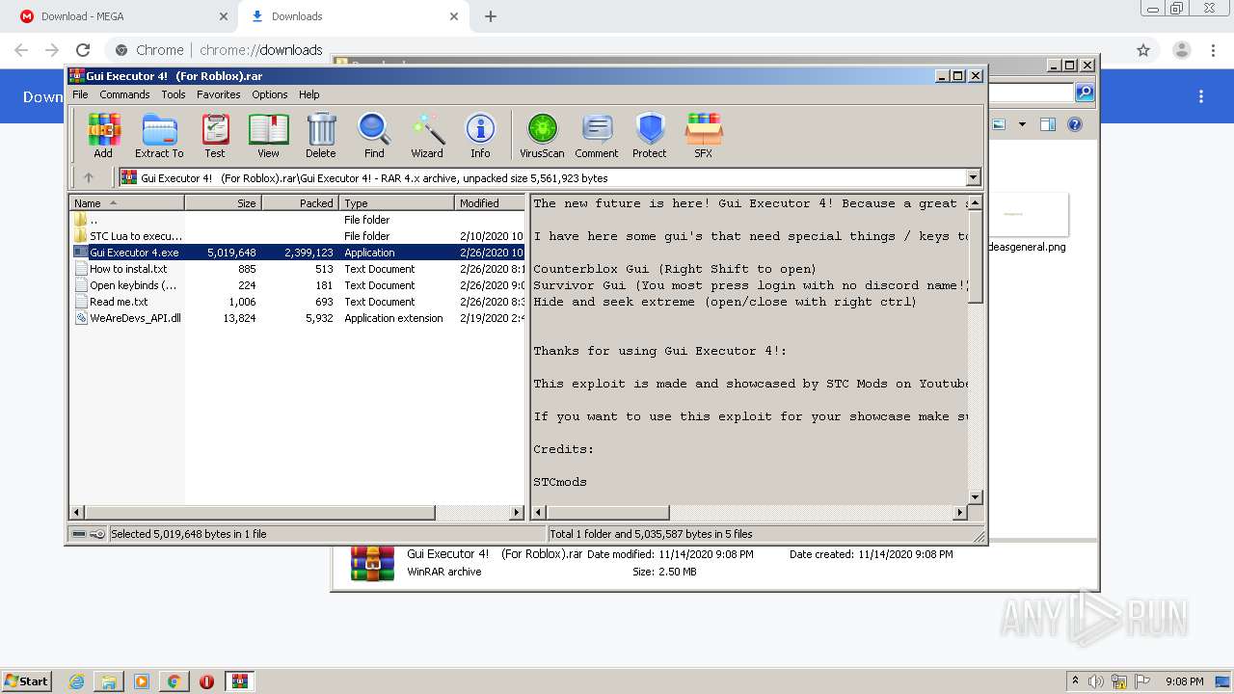Viewport: 1234px width, 694px height.
Task: Sort files by the Type column header
Action: pyautogui.click(x=396, y=203)
